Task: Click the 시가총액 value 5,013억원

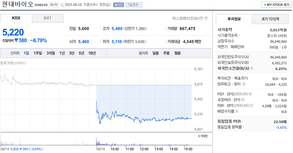Action: [278, 30]
